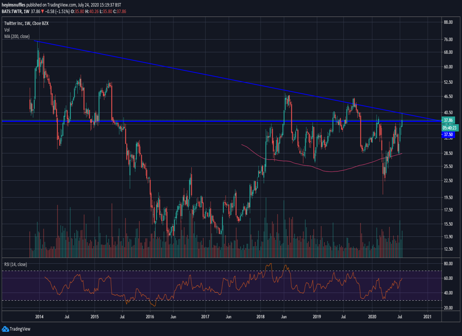This screenshot has height=336, width=462.
Task: Click the 15.50 price axis label
Action: (448, 224)
